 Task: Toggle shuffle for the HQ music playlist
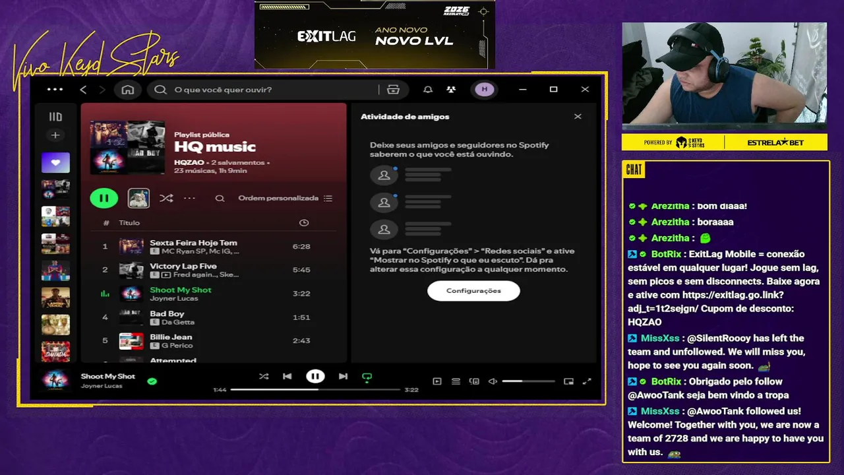pyautogui.click(x=166, y=198)
